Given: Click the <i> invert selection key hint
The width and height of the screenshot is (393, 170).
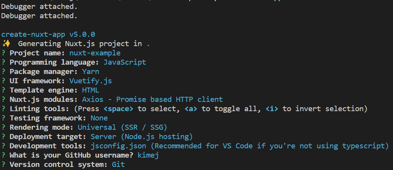Looking at the screenshot, I should click(272, 109).
